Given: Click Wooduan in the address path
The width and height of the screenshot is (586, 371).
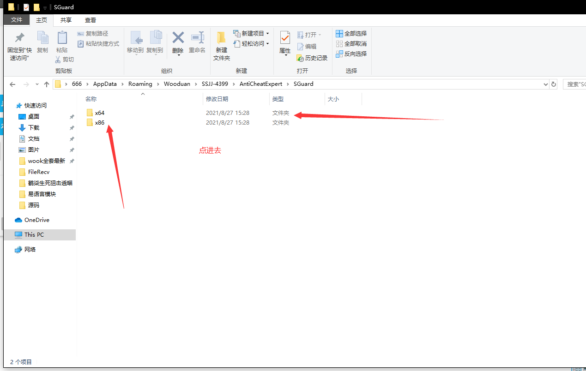Looking at the screenshot, I should point(177,84).
